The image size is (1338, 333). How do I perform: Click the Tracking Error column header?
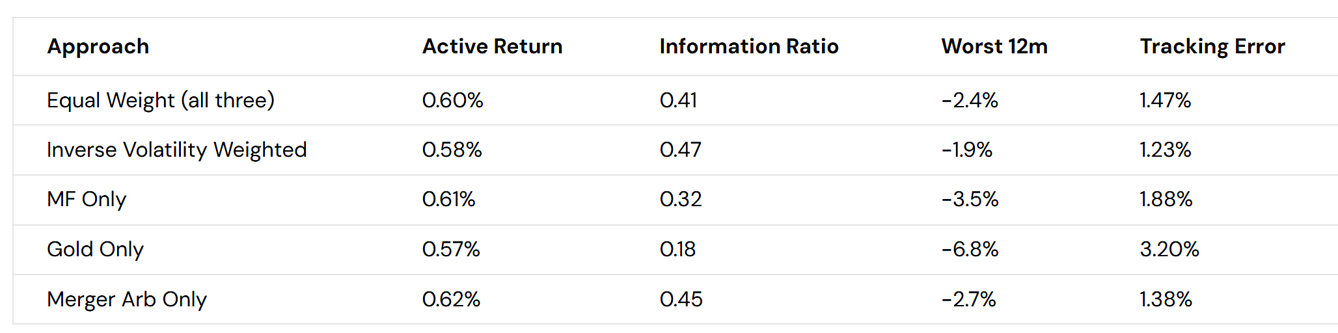coord(1212,47)
